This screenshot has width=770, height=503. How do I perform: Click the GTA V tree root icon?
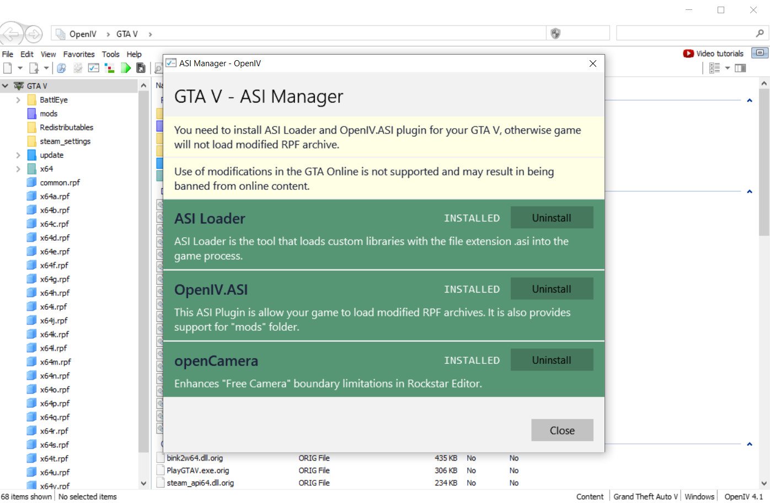[19, 86]
